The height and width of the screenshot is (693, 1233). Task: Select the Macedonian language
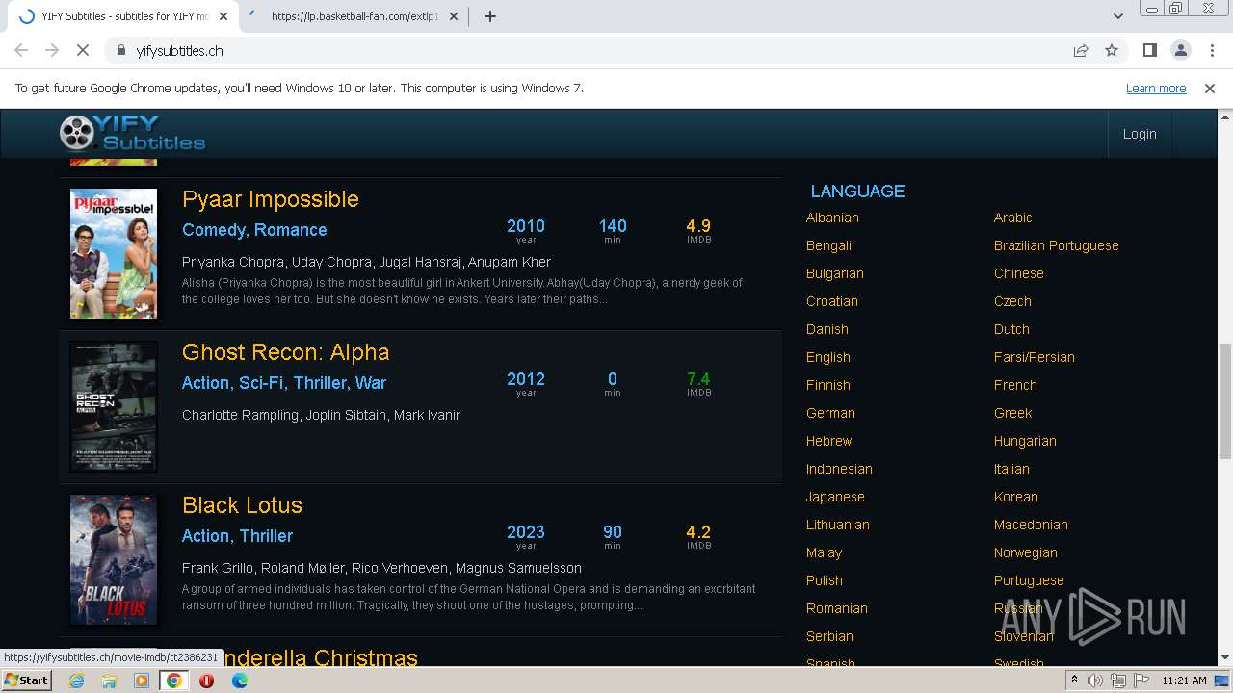click(1031, 525)
